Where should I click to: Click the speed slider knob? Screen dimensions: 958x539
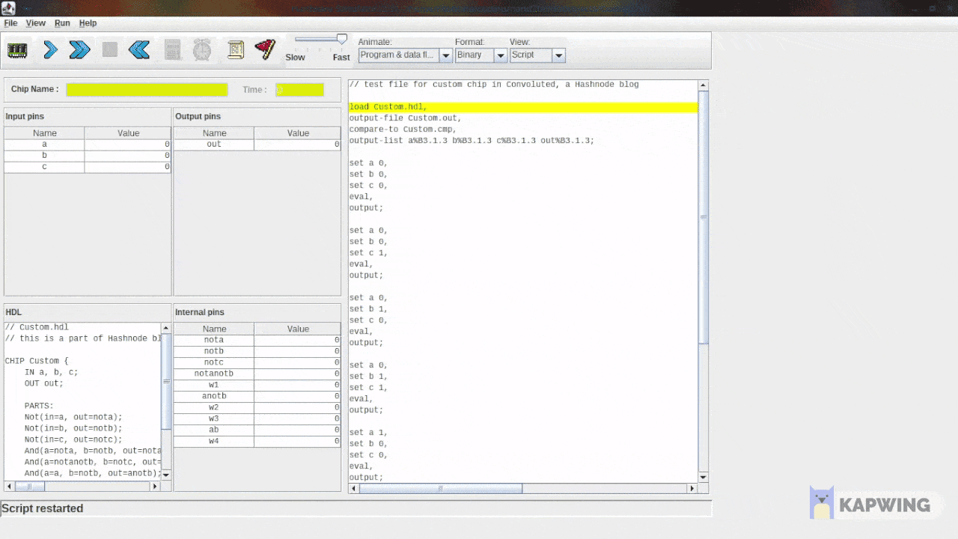pos(342,39)
